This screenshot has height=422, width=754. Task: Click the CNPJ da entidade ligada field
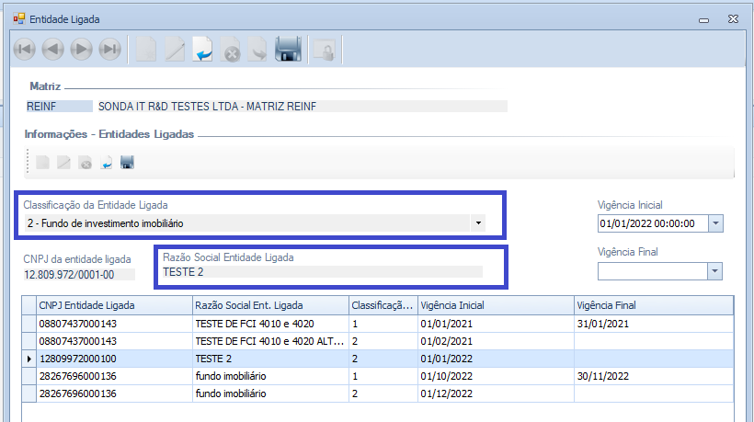(x=78, y=274)
